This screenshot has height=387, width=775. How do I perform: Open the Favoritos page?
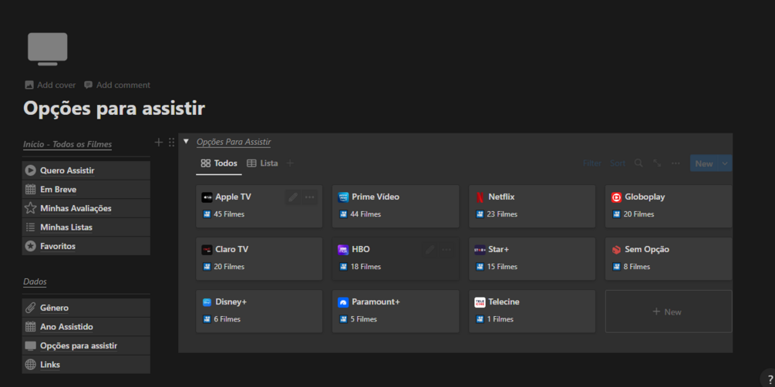(86, 246)
